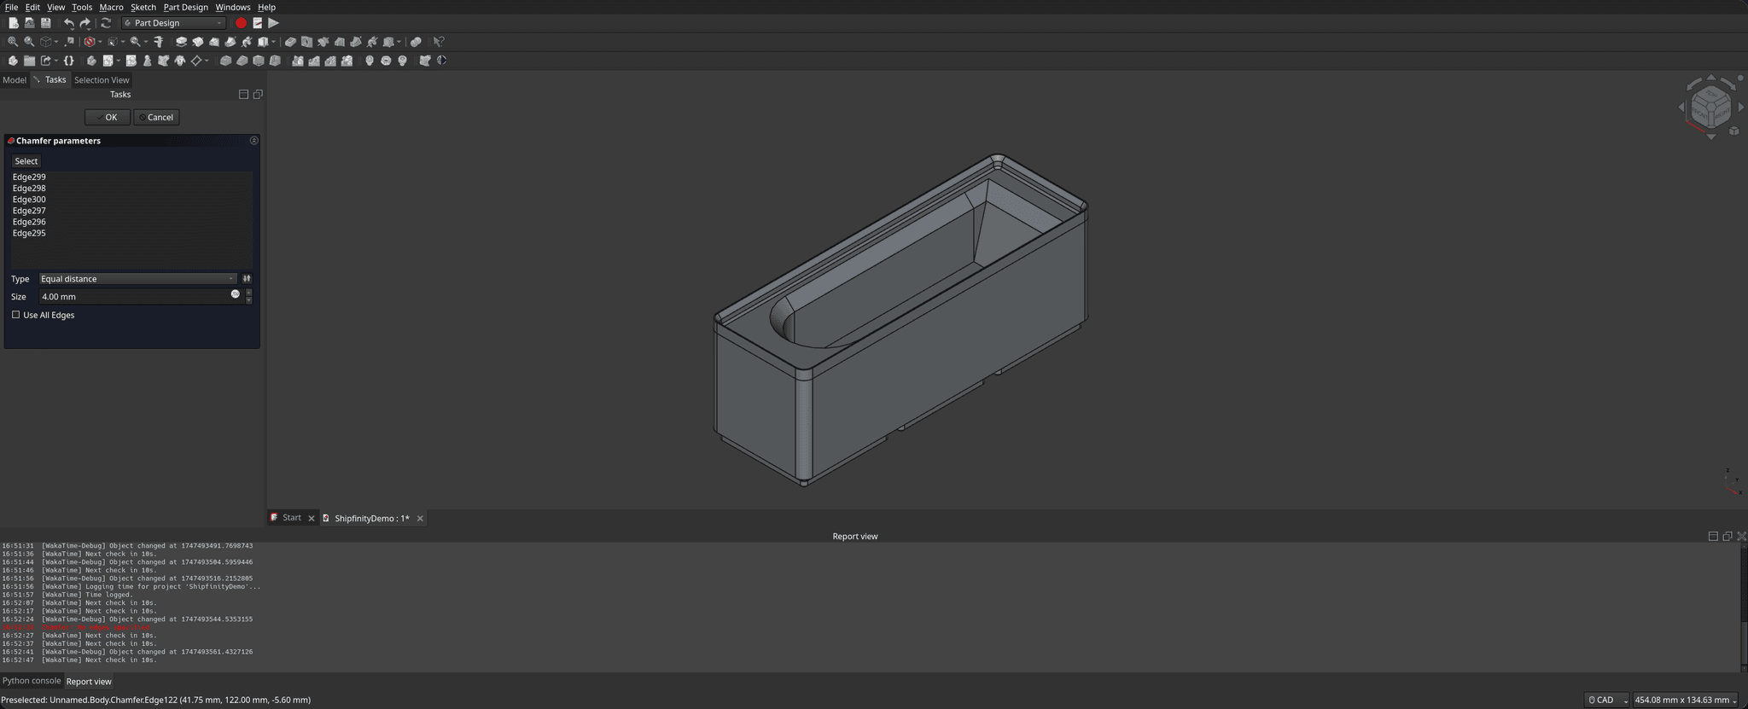Click the navigation cube in the viewport
Viewport: 1748px width, 709px height.
pyautogui.click(x=1710, y=107)
